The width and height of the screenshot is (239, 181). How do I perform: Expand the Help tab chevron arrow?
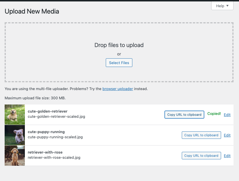228,5
